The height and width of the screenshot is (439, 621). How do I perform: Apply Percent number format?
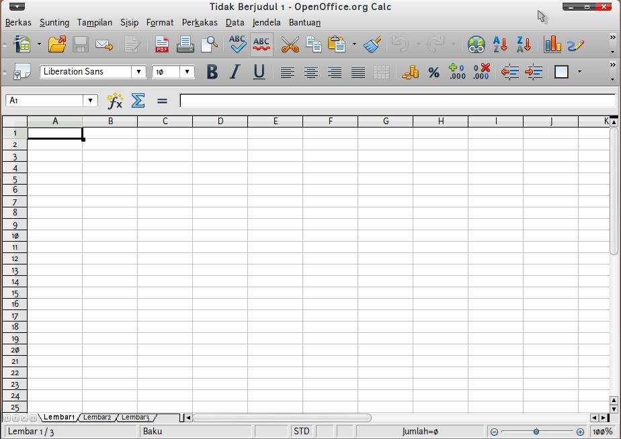point(433,72)
